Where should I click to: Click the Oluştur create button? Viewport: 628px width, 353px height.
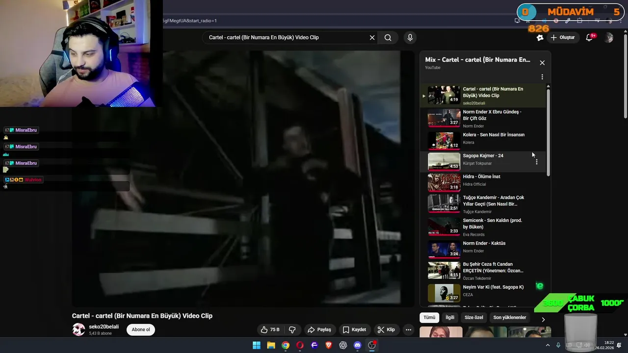point(562,38)
